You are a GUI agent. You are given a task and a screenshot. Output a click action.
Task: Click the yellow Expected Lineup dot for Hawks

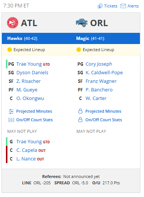click(x=10, y=50)
